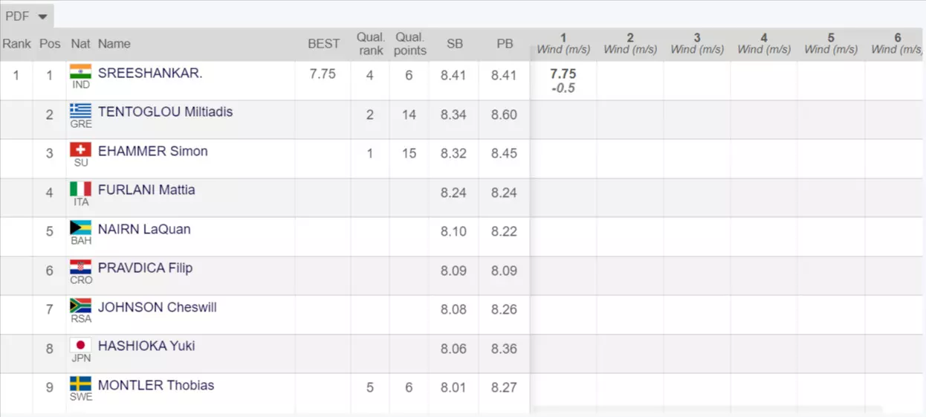Open MONTLER Thobias athlete page
This screenshot has width=926, height=417.
[x=156, y=385]
